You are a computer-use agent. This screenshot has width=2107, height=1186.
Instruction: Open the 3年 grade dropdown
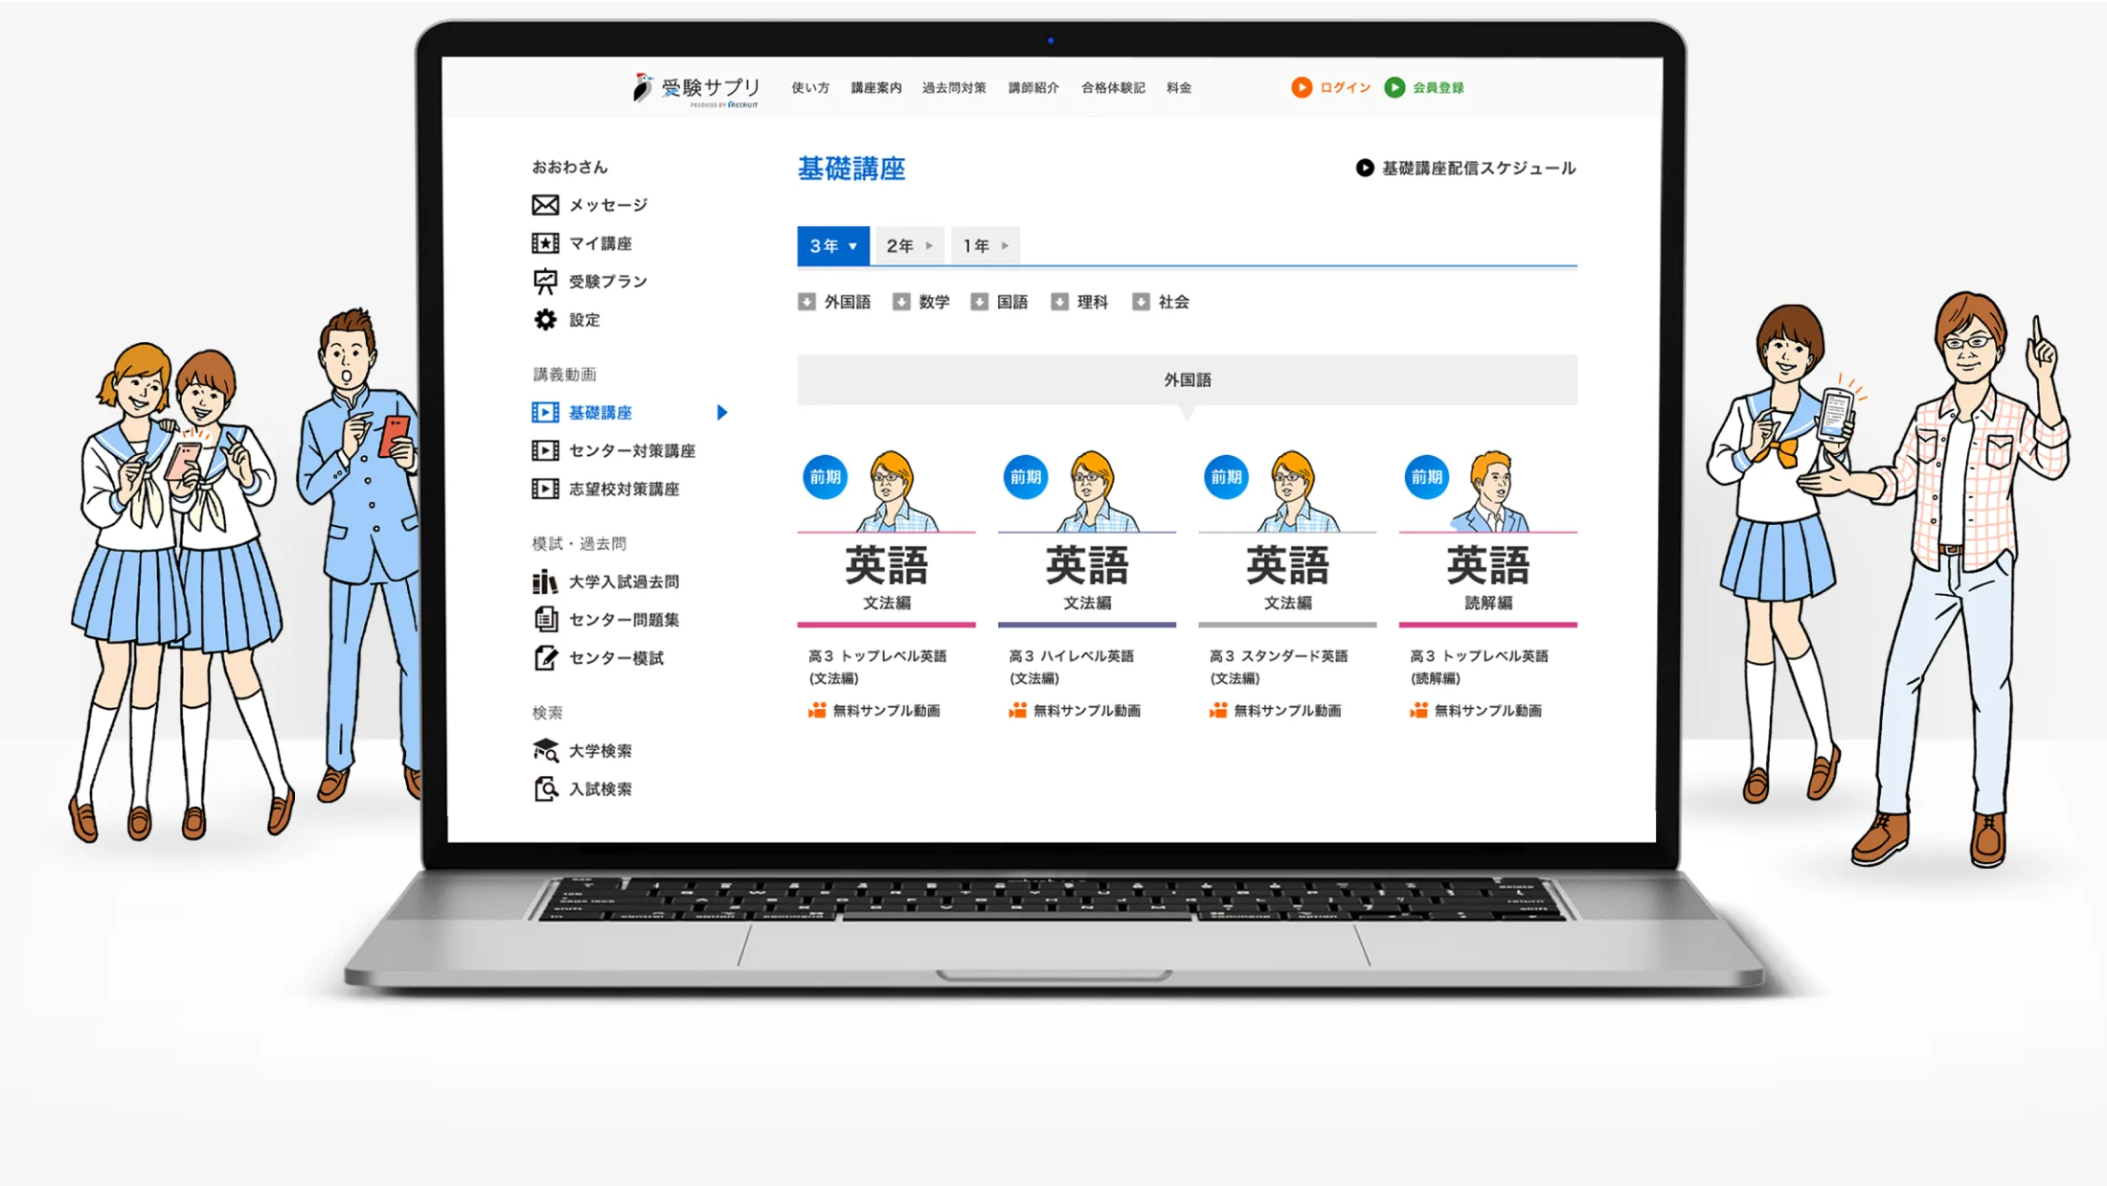830,245
